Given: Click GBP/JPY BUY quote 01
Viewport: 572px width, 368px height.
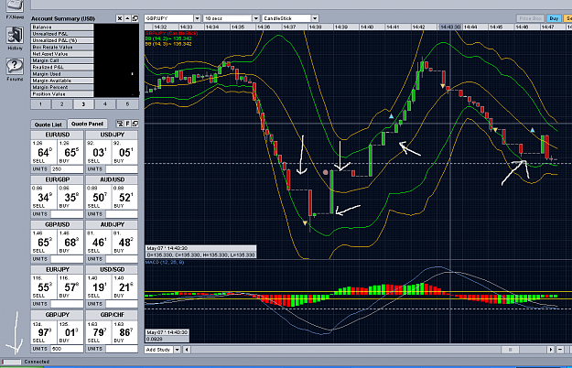Looking at the screenshot, I should click(x=70, y=332).
